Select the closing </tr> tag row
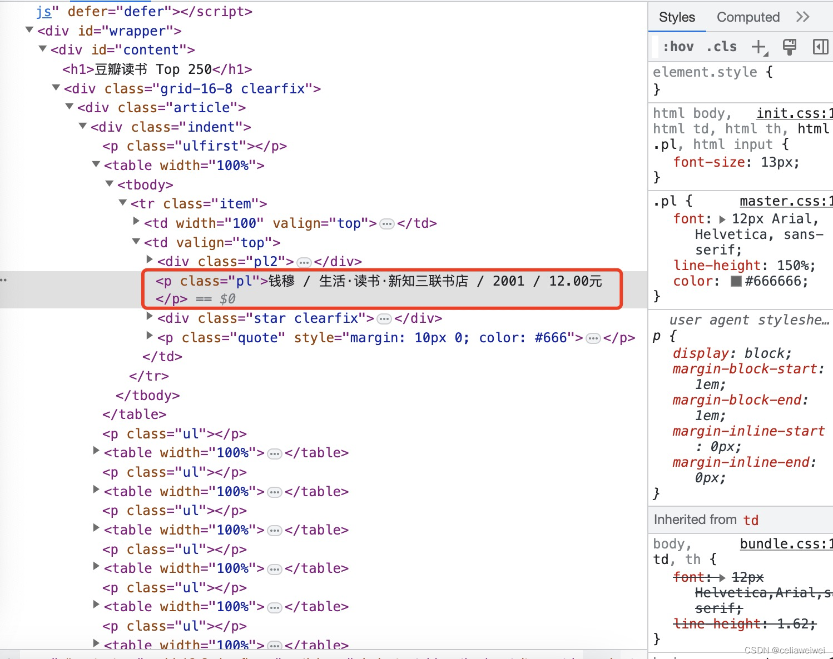The width and height of the screenshot is (833, 659). point(149,376)
